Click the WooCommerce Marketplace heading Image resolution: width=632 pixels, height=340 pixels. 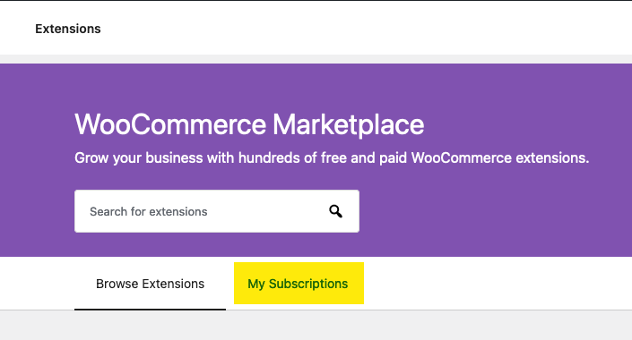pos(249,124)
